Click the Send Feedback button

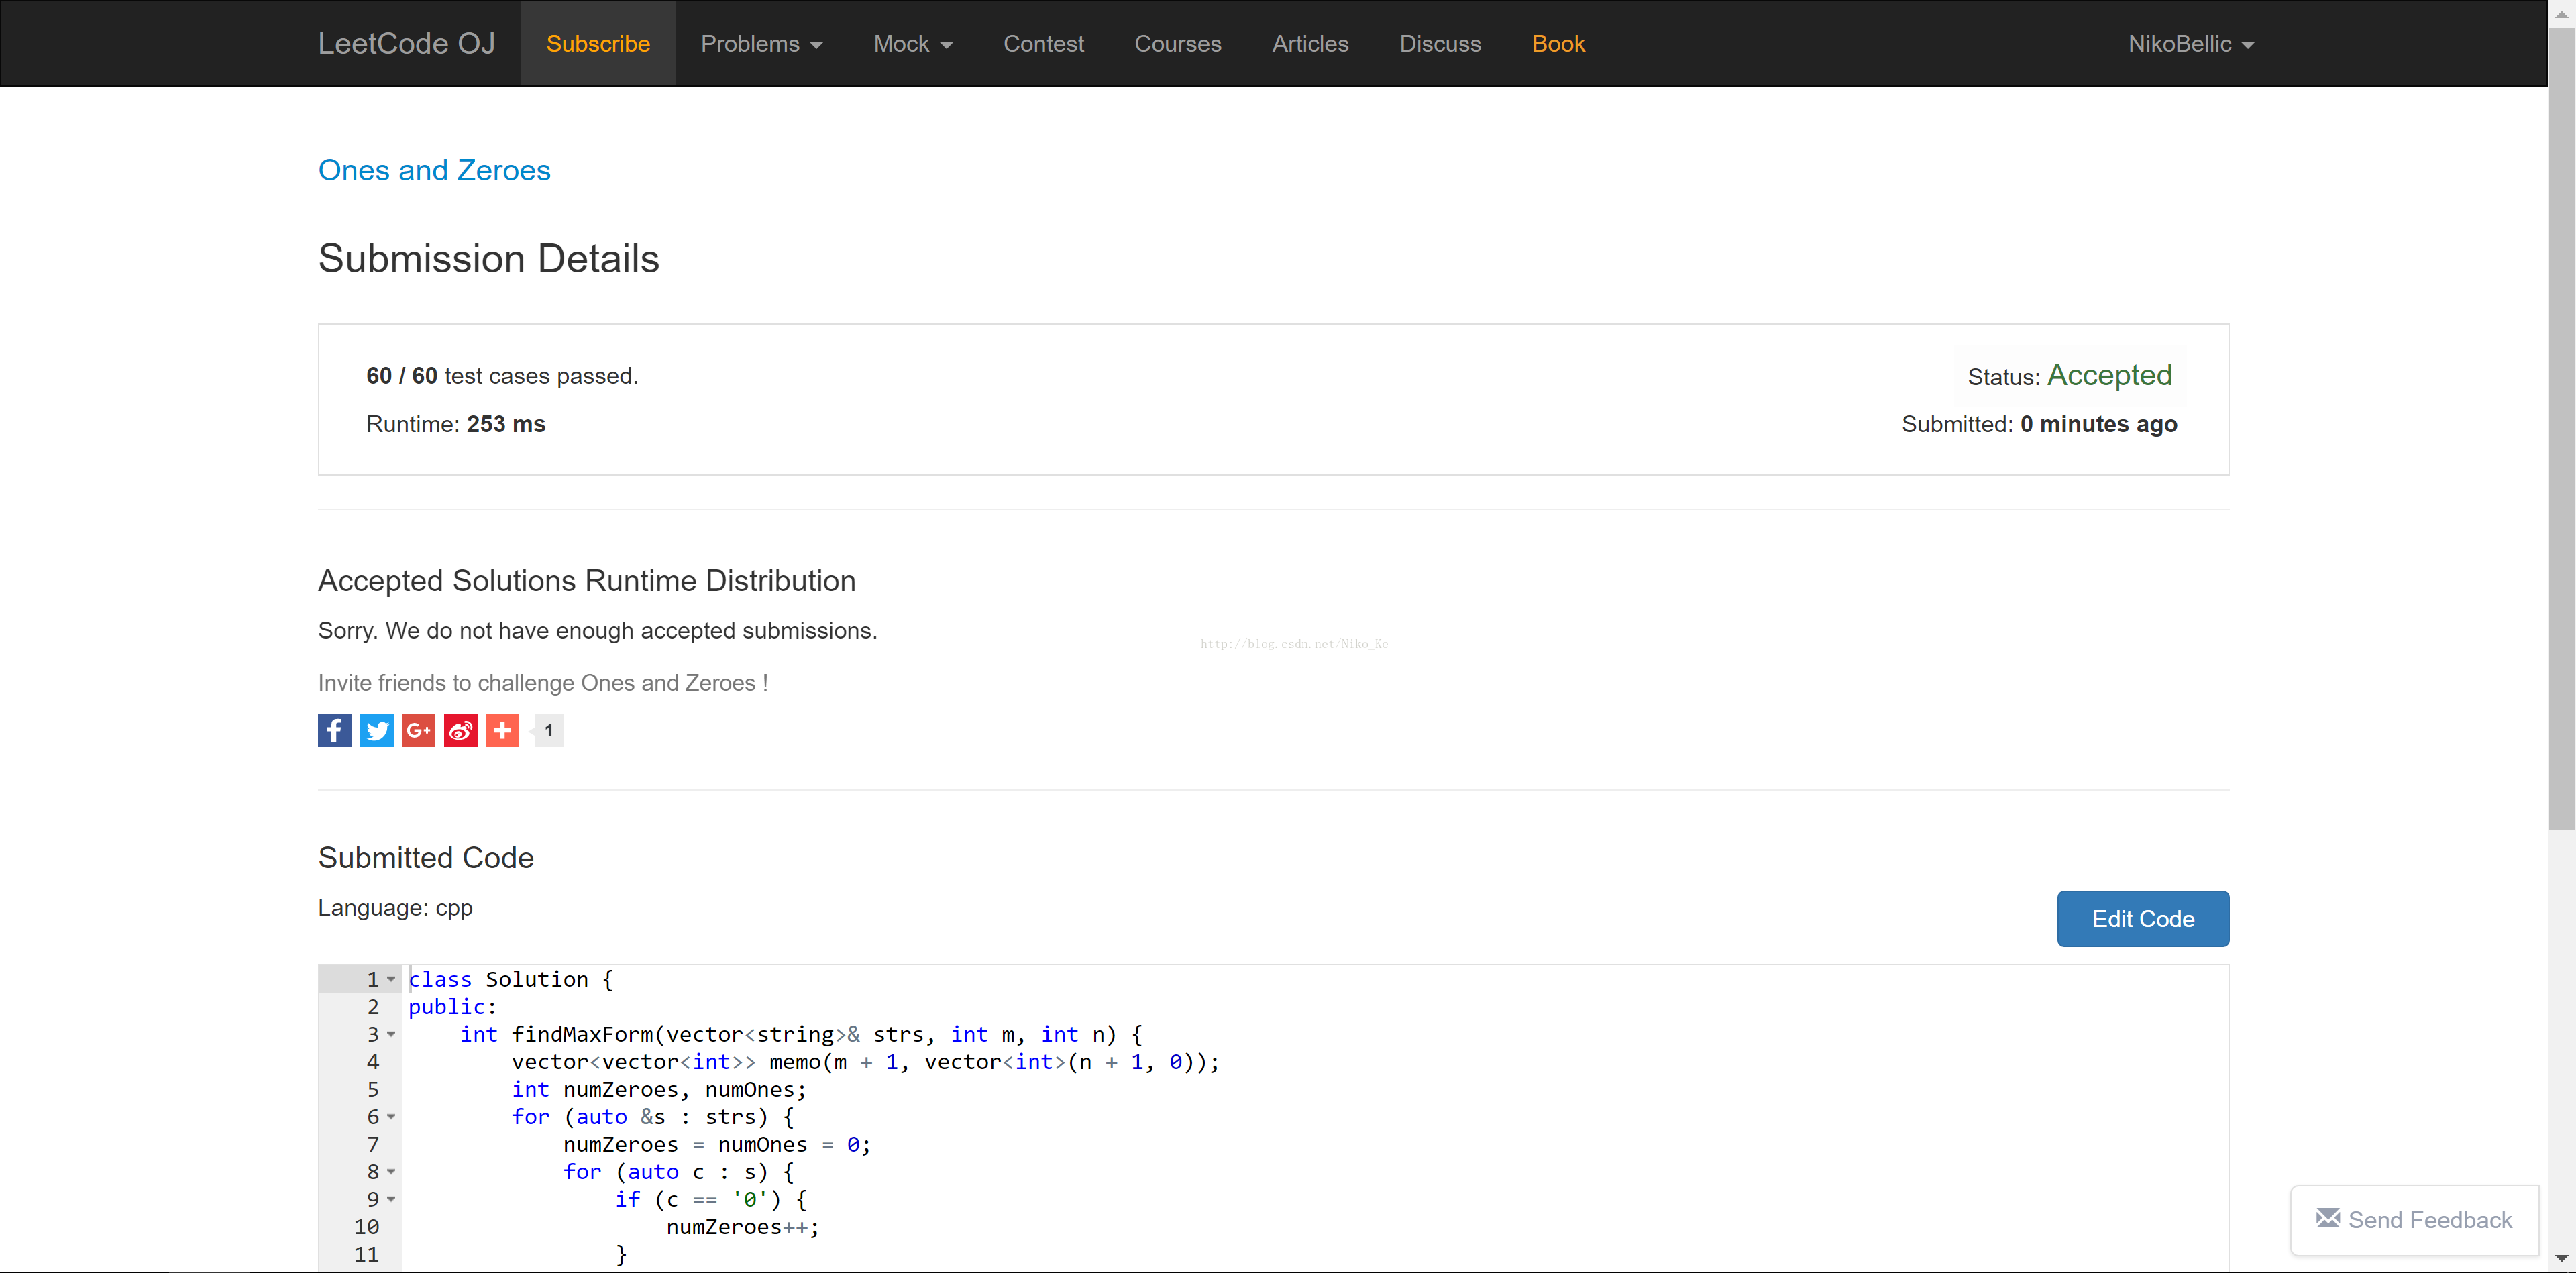[x=2414, y=1220]
